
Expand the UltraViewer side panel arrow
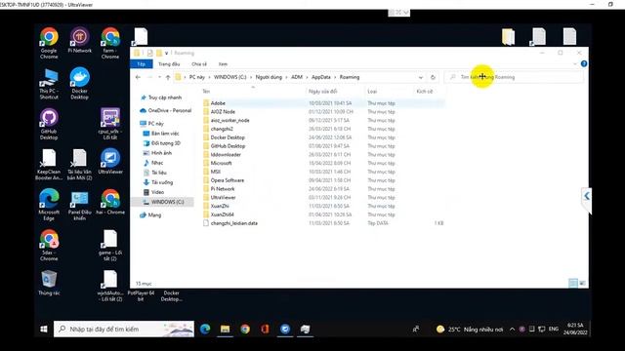click(586, 196)
